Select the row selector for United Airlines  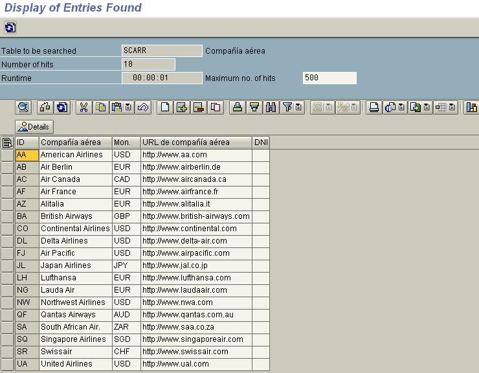point(7,364)
